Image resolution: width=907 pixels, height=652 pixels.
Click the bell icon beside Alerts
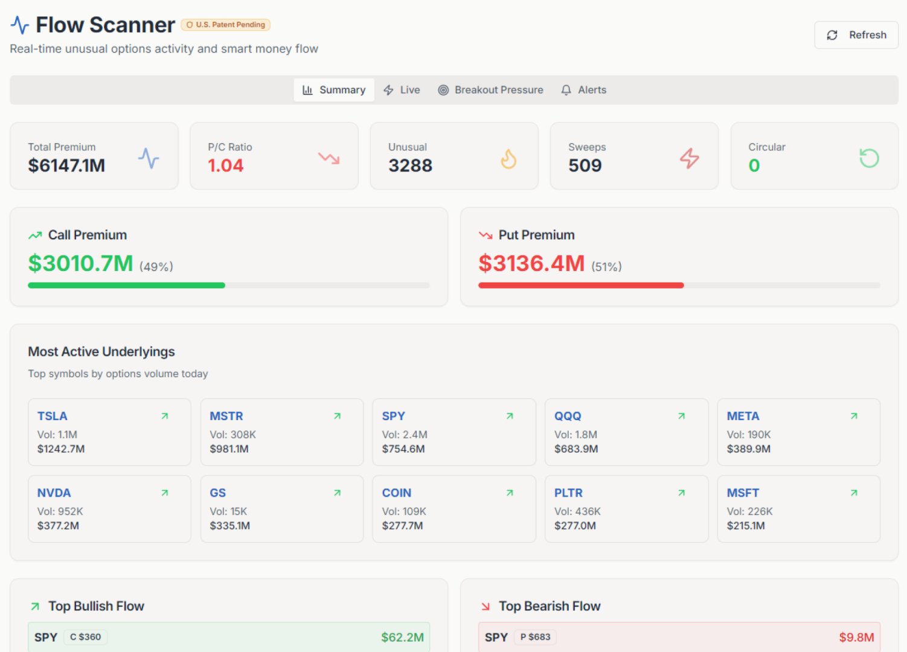click(x=566, y=89)
